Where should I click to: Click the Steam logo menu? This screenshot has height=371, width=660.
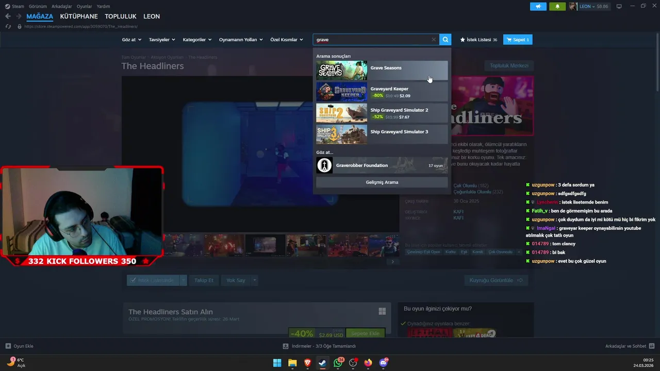(7, 6)
